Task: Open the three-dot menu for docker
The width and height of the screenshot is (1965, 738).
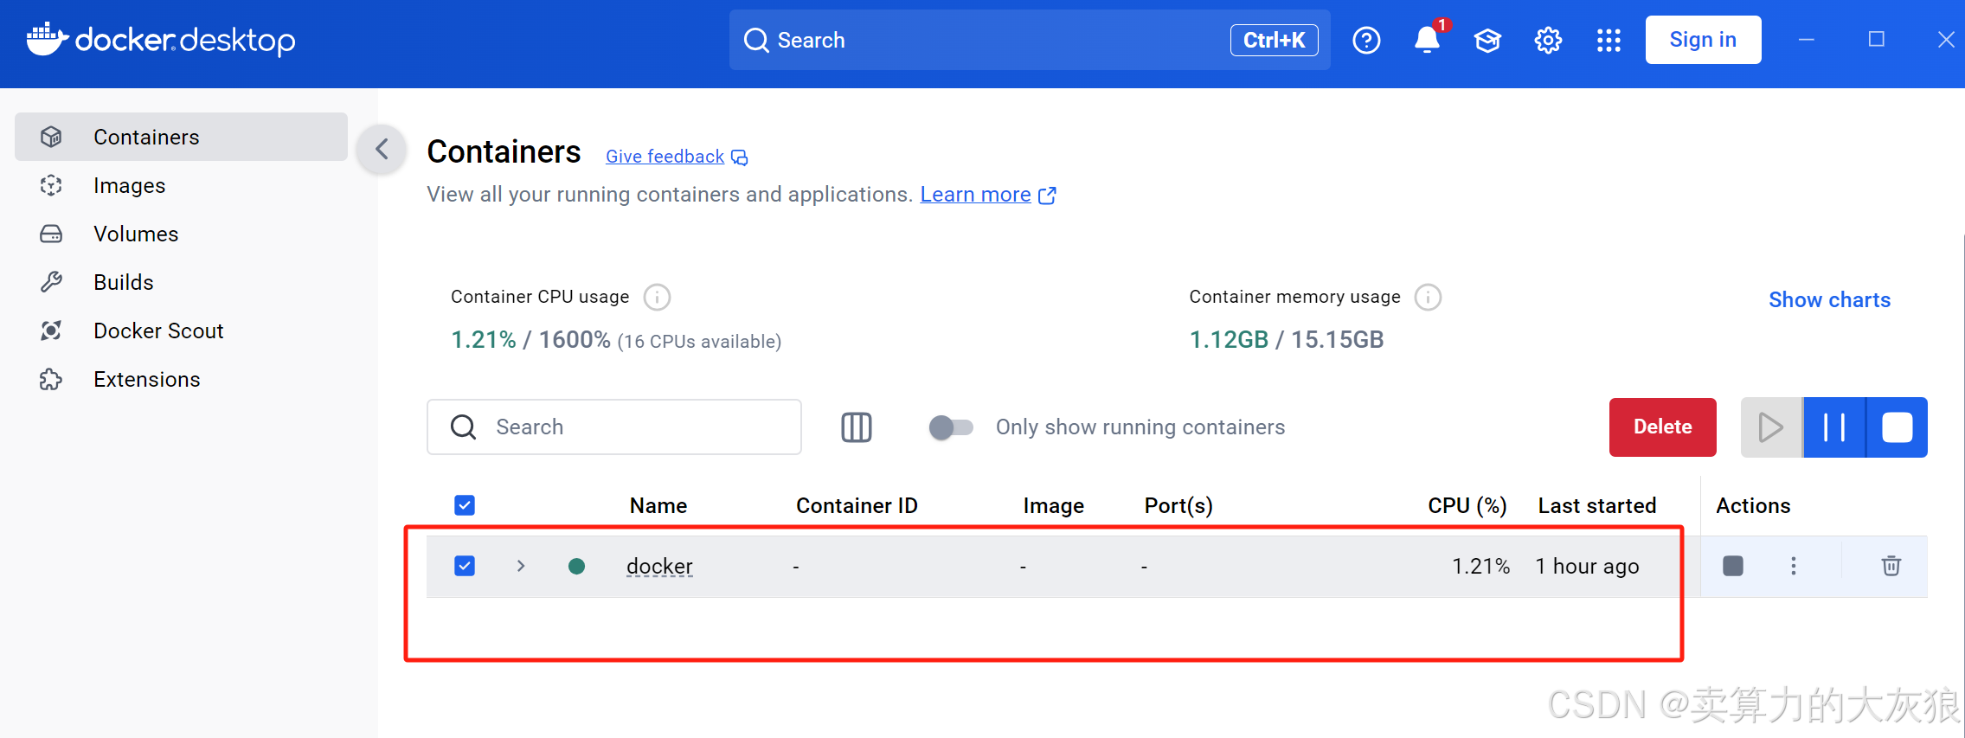Action: pos(1794,566)
